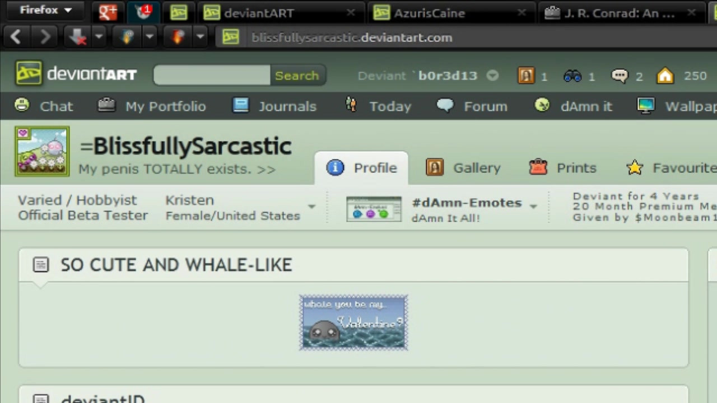The height and width of the screenshot is (403, 717).
Task: Open the b0r3d13 user link
Action: click(448, 76)
